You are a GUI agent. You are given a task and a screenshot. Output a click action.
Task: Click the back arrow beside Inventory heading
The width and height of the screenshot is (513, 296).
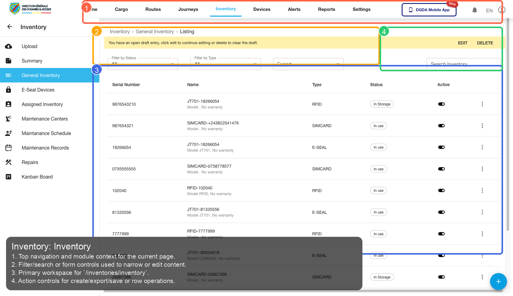pos(10,27)
